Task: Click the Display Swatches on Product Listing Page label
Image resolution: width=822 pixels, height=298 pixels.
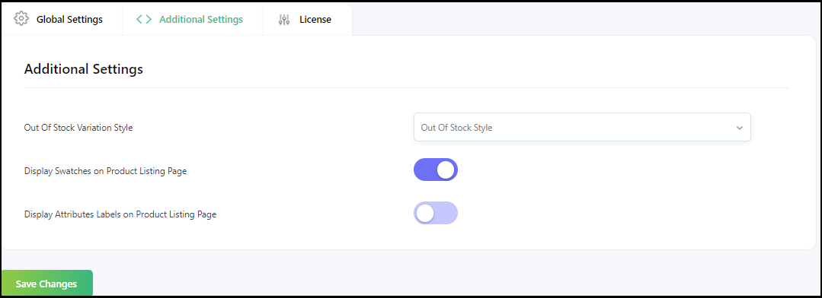Action: (x=105, y=171)
